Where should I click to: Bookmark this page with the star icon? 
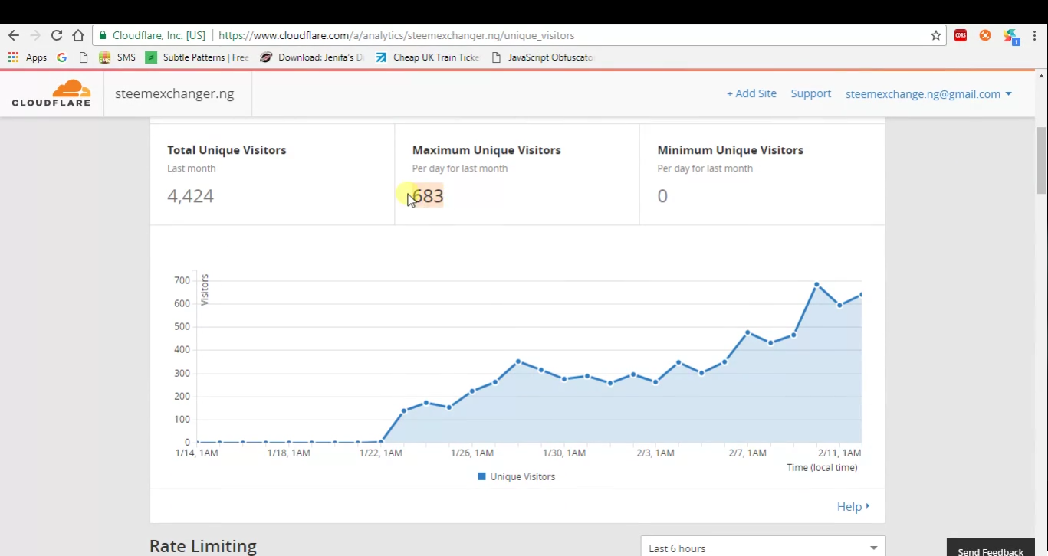(x=936, y=35)
